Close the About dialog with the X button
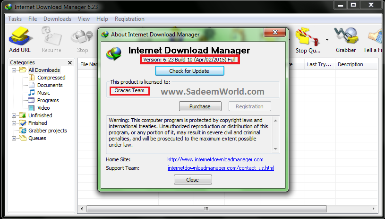The width and height of the screenshot is (385, 219). coord(275,32)
